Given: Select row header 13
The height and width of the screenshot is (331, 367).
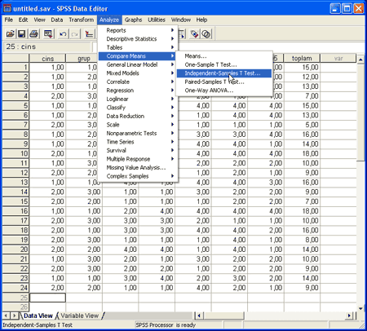Looking at the screenshot, I should [x=15, y=183].
